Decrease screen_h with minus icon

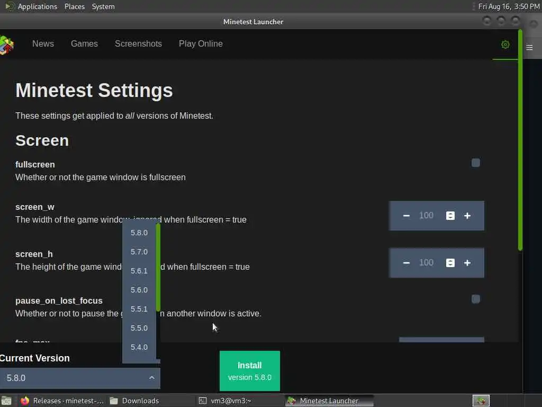(406, 263)
